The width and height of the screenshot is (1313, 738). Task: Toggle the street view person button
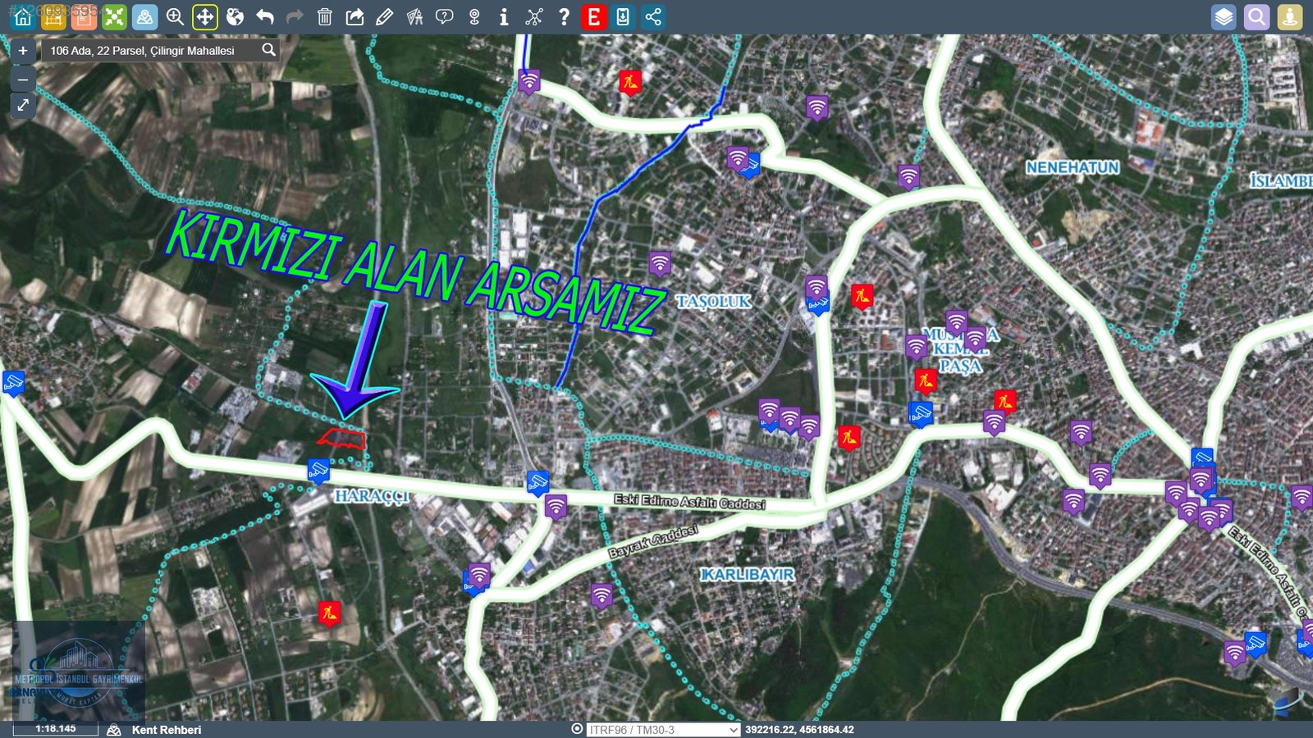[1289, 17]
